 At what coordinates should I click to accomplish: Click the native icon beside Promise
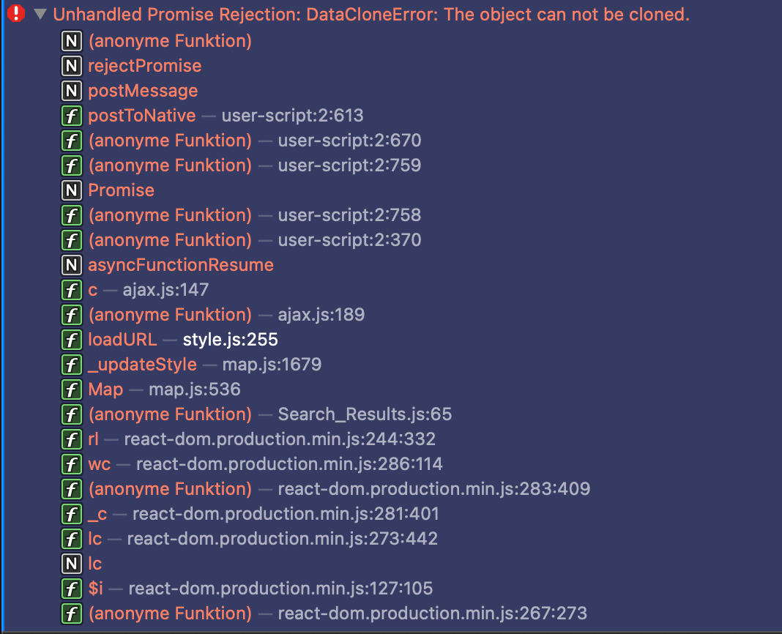71,190
